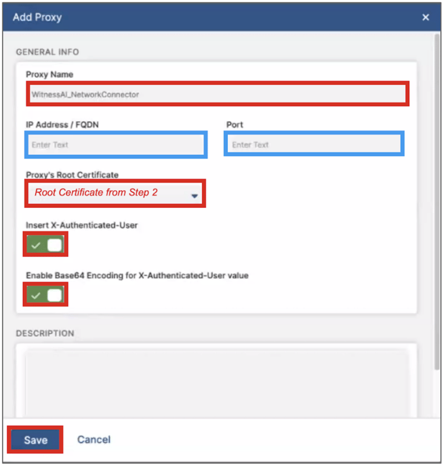
Task: Toggle Insert X-Authenticated-User switch
Action: [x=45, y=245]
